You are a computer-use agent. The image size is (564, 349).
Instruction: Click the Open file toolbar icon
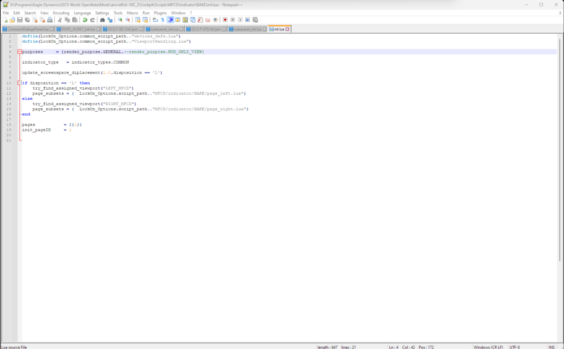point(12,20)
